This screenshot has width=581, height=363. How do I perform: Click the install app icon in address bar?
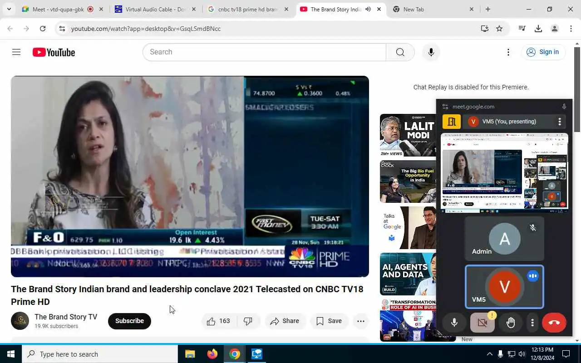pyautogui.click(x=484, y=29)
